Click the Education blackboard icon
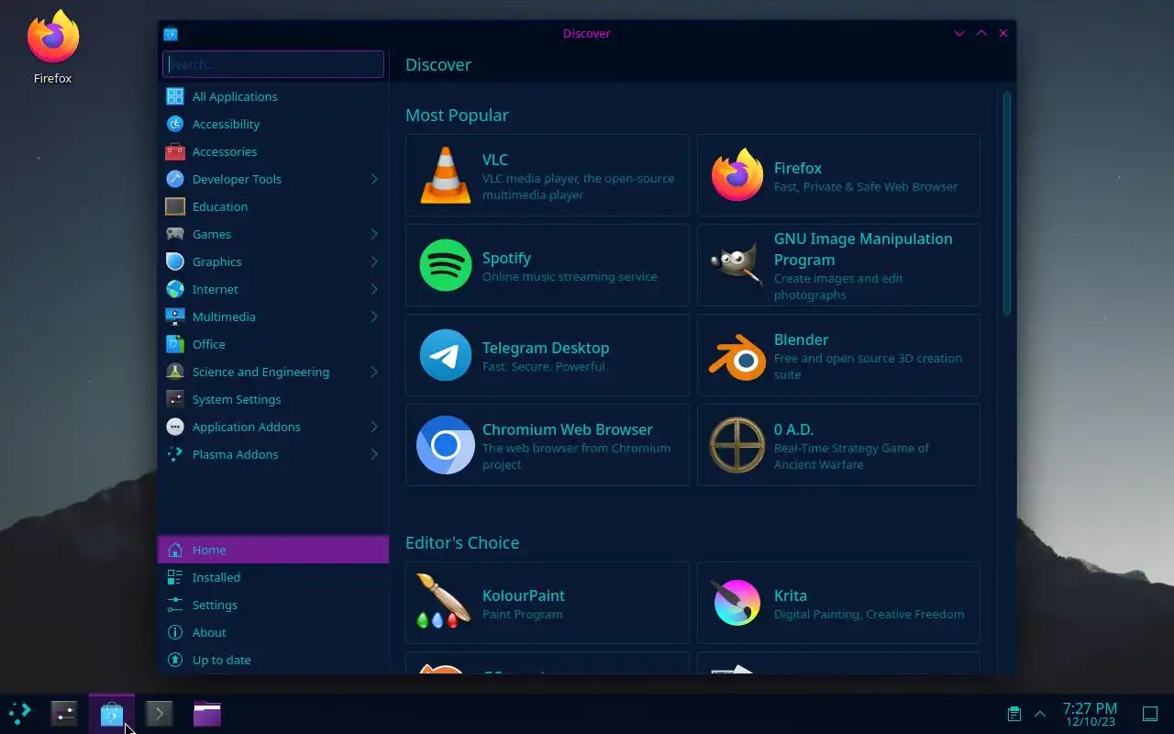The height and width of the screenshot is (734, 1174). pos(175,206)
